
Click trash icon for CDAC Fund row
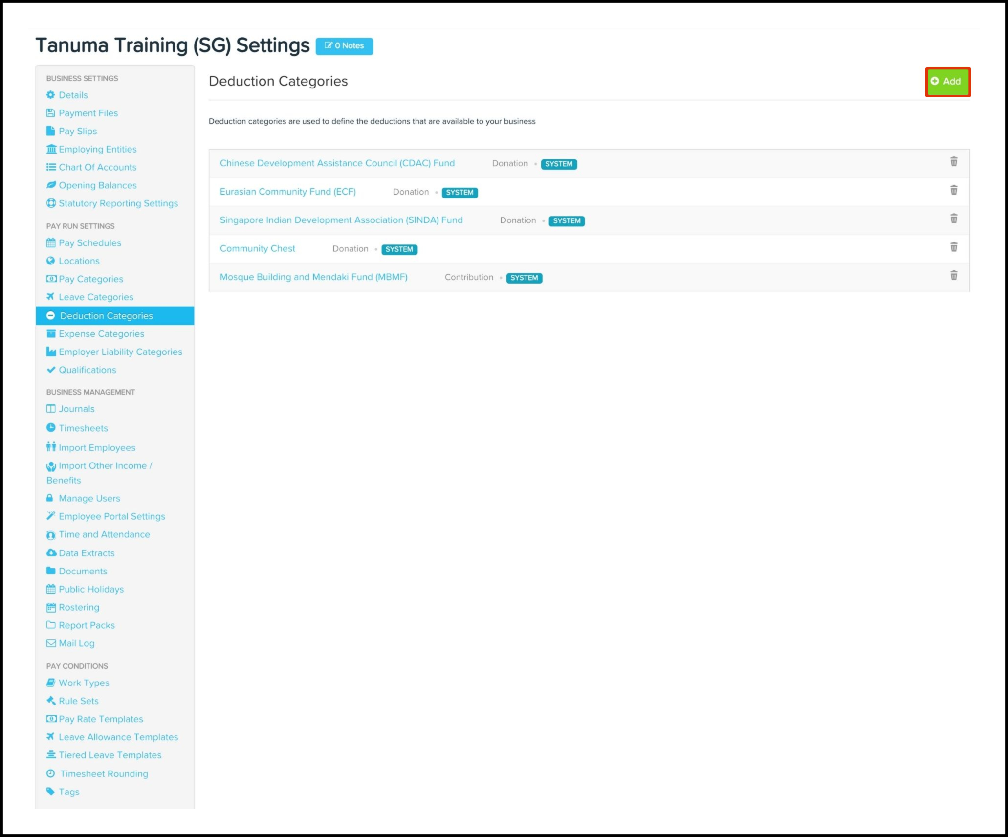click(x=953, y=162)
